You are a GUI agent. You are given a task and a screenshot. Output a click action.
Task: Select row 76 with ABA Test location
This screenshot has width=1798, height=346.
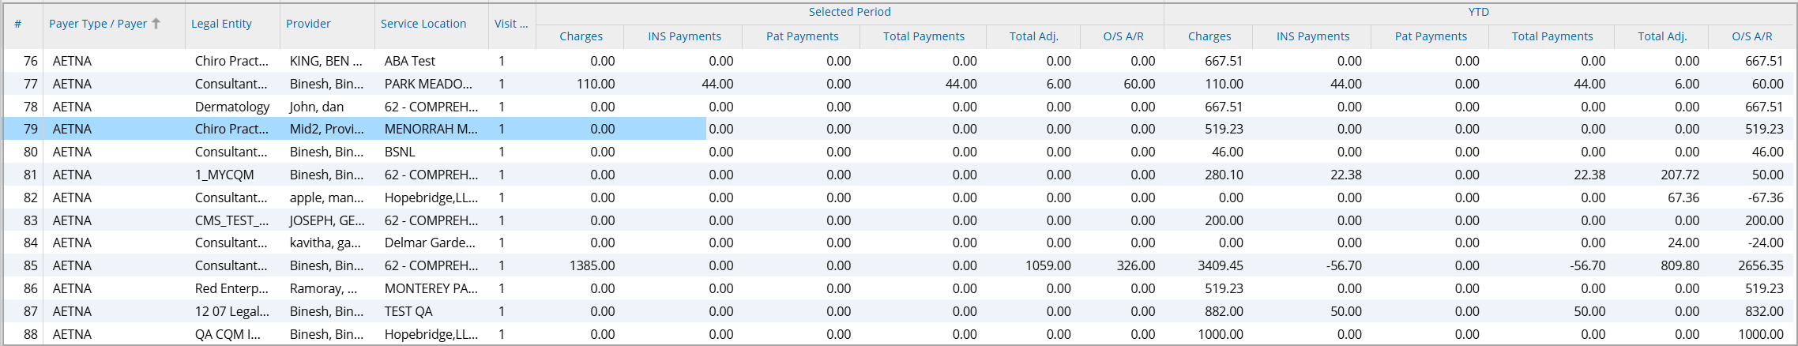410,61
